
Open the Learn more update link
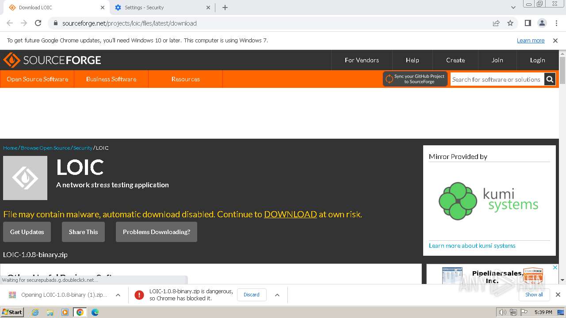click(x=531, y=41)
